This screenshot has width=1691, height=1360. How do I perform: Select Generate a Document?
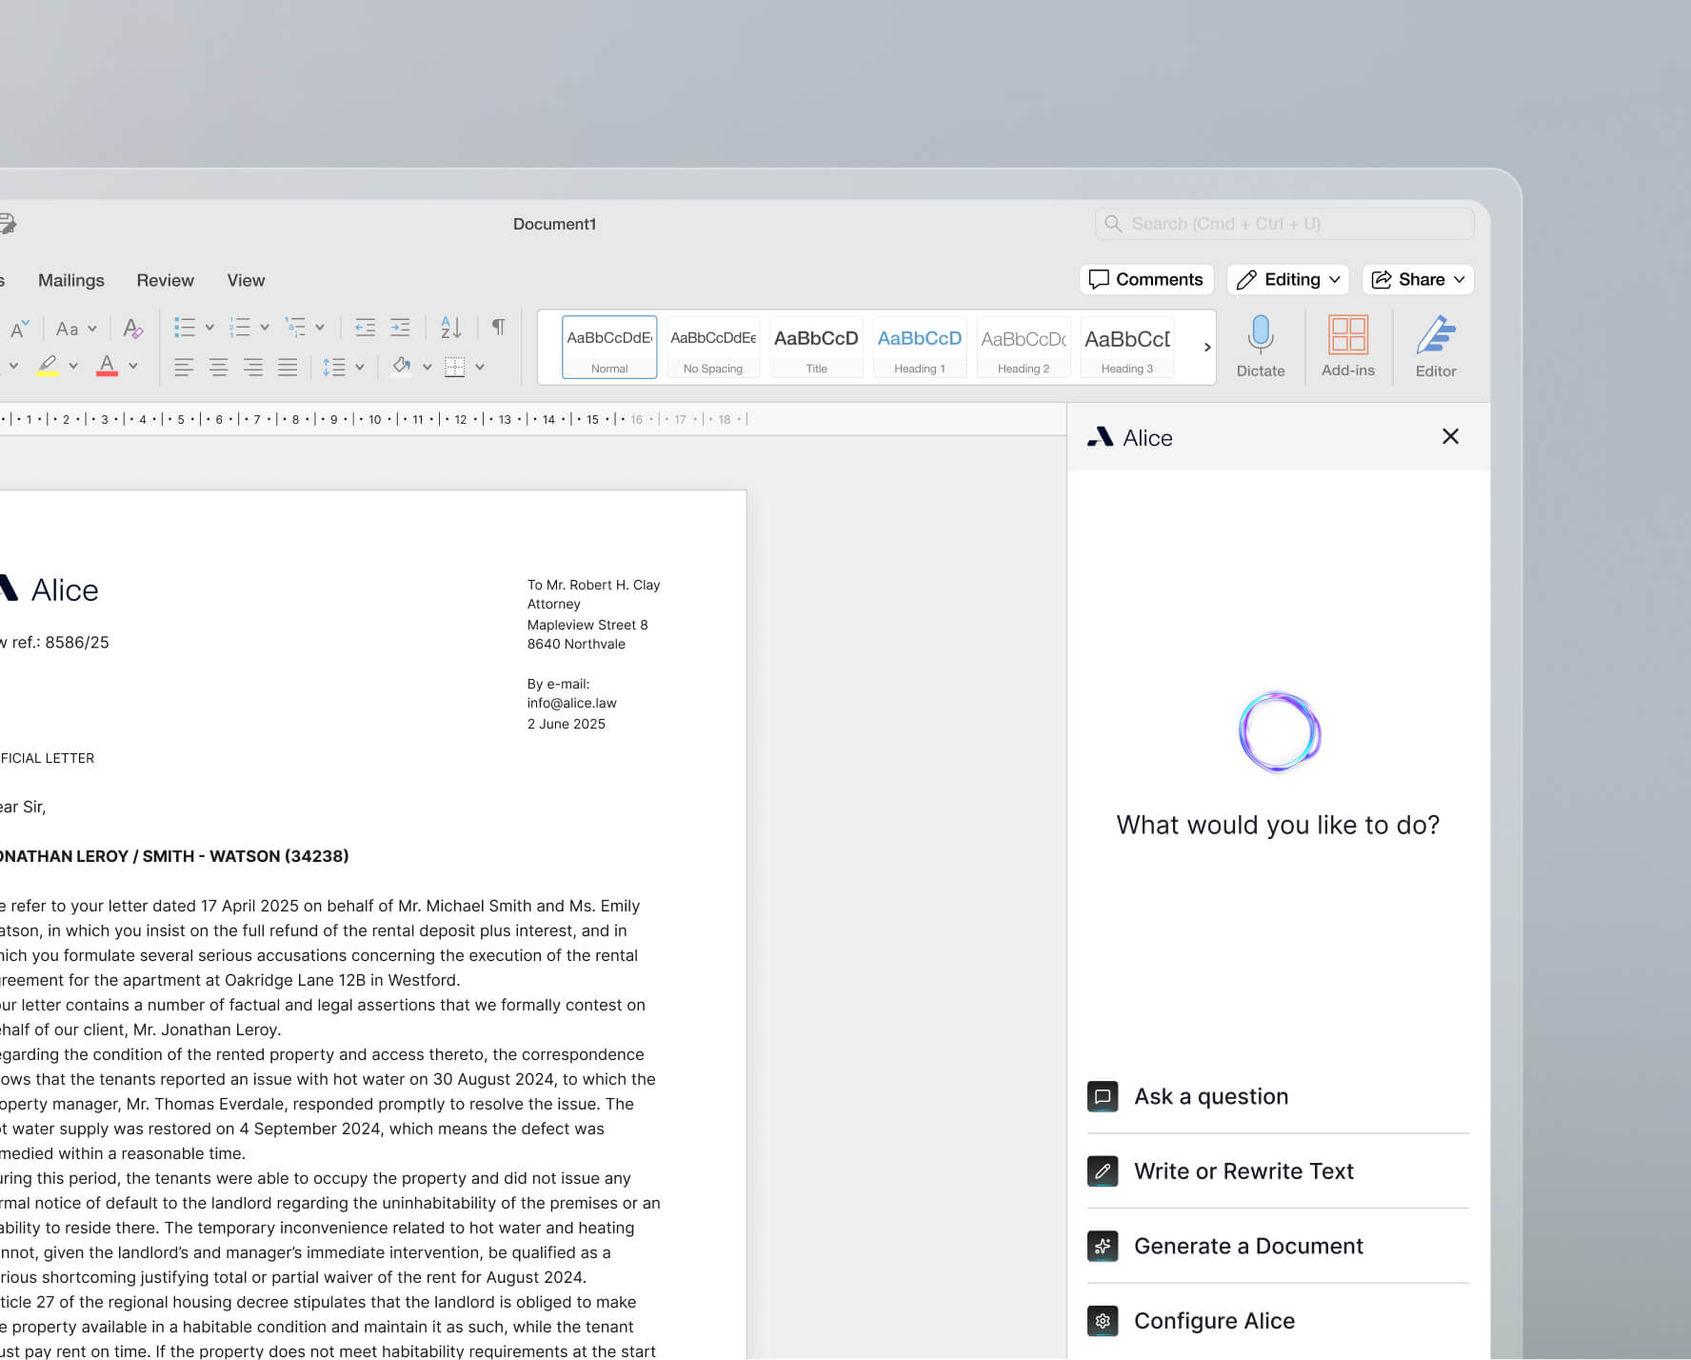click(1278, 1246)
